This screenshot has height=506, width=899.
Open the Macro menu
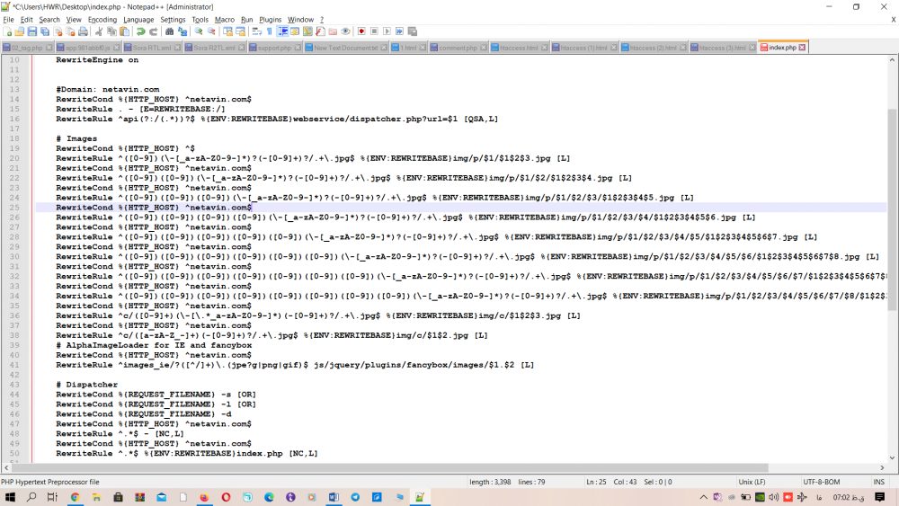point(224,20)
